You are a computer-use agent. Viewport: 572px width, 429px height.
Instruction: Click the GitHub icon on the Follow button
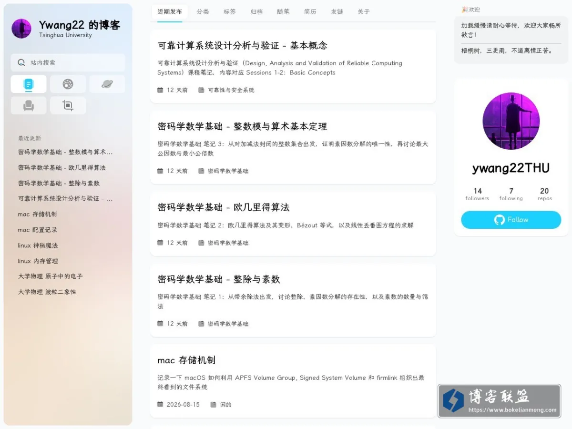pos(499,220)
